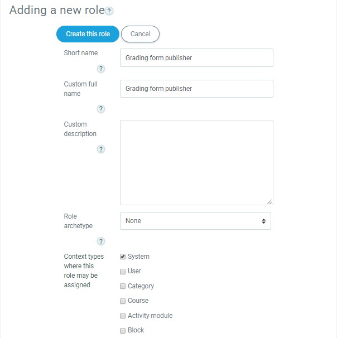Open help icon under Custom description label

101,149
